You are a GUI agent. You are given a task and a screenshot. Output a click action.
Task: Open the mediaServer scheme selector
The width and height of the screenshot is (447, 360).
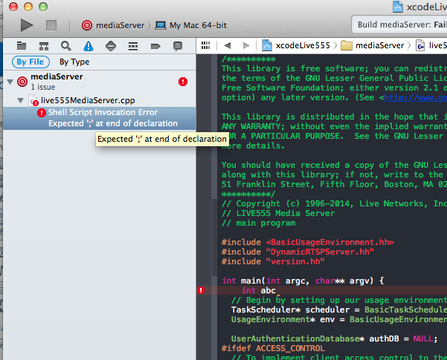pyautogui.click(x=113, y=25)
